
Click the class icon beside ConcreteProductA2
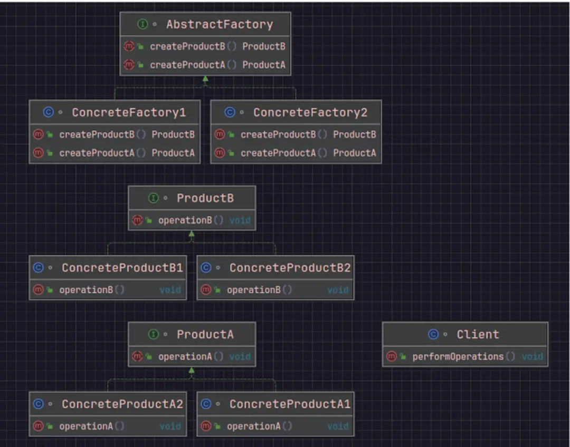pos(38,404)
